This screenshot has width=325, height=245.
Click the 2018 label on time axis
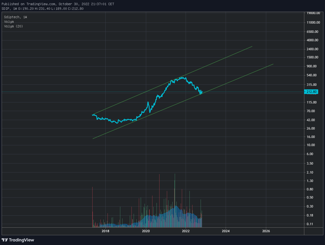[105, 231]
